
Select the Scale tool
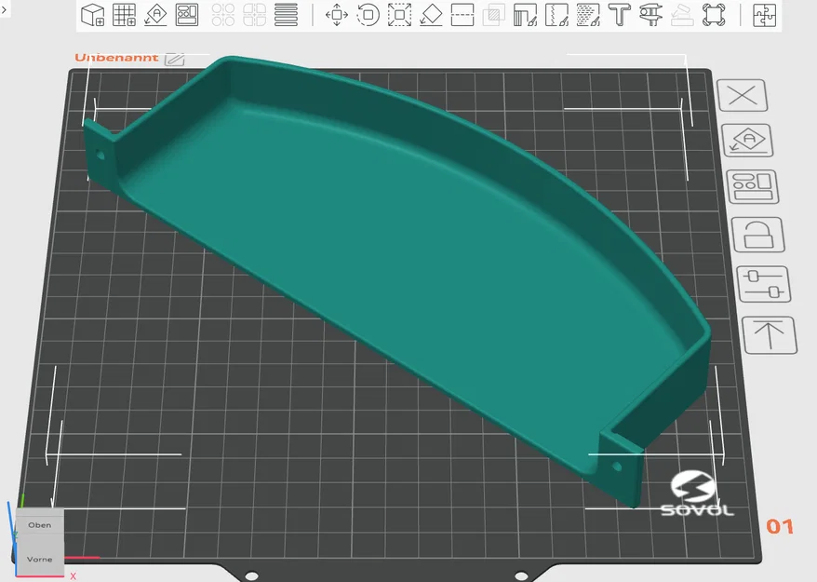[x=399, y=15]
